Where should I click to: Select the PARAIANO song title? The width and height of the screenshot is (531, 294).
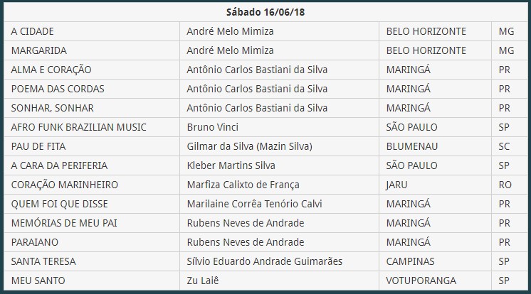point(35,242)
